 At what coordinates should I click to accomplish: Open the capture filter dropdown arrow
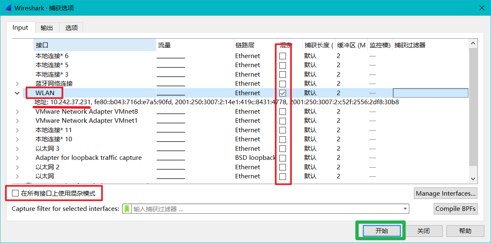click(x=405, y=209)
